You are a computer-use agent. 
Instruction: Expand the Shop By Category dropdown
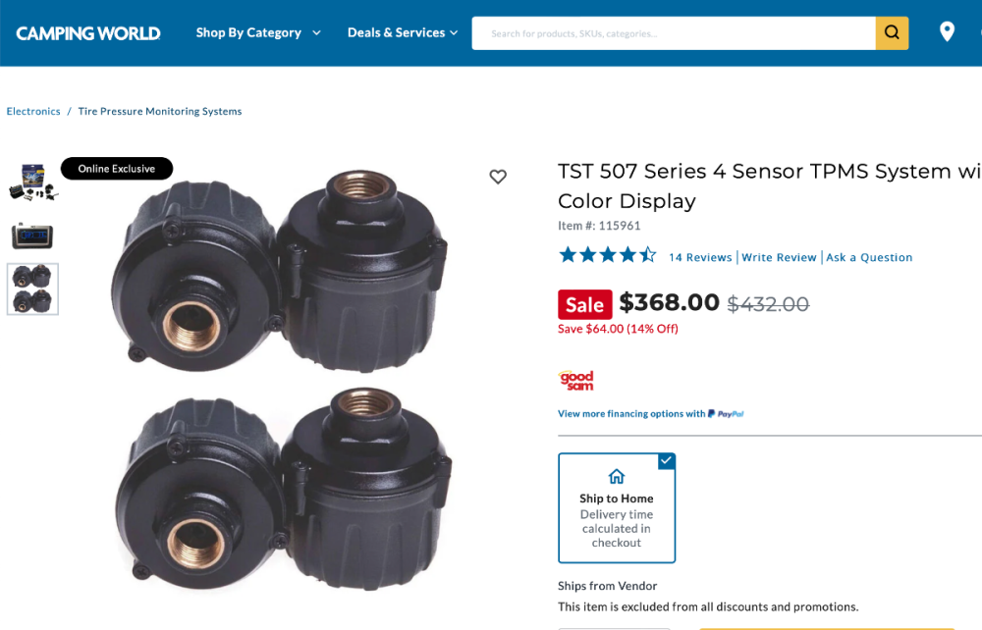click(248, 32)
